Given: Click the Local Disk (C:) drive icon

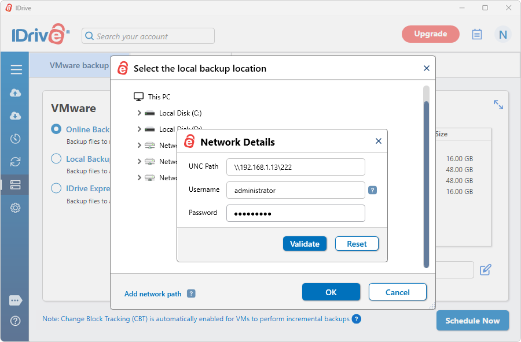Looking at the screenshot, I should coord(149,113).
